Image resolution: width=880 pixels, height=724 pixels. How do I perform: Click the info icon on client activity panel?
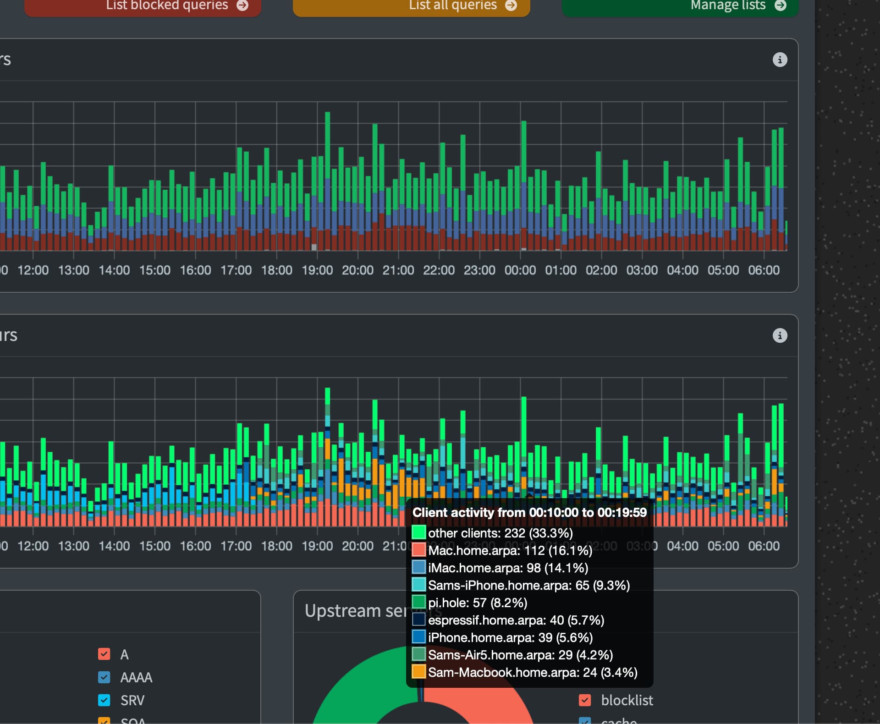[780, 335]
